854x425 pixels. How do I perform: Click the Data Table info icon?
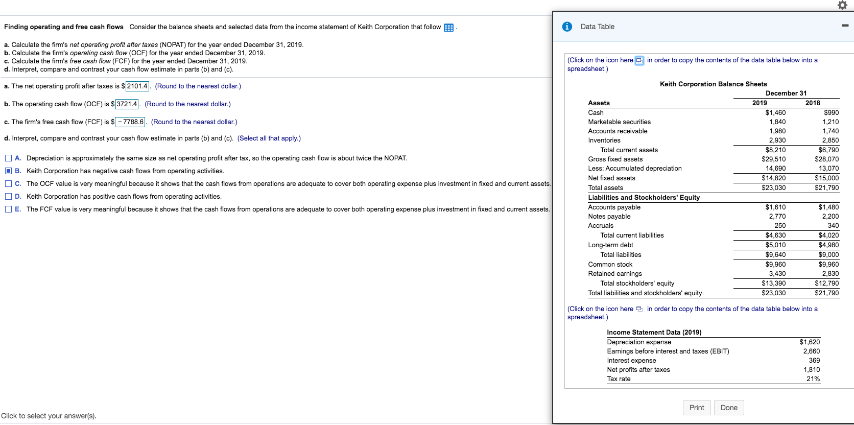coord(567,27)
